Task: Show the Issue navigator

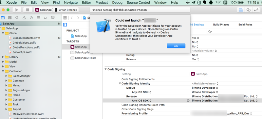Action: [x=24, y=18]
